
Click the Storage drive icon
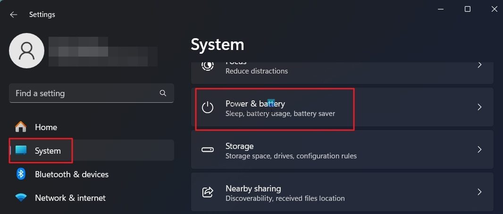208,150
